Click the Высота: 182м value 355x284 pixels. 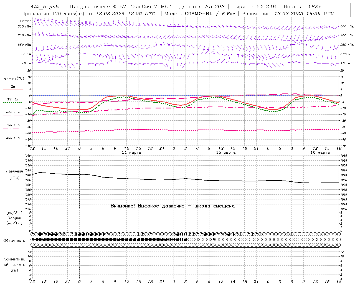click(x=303, y=7)
